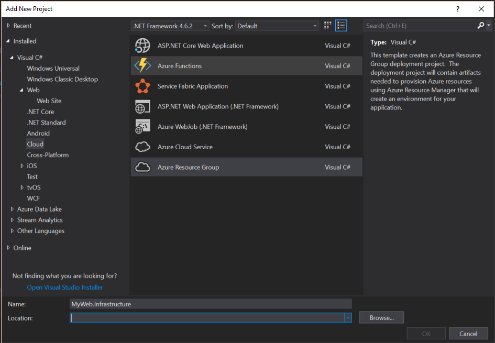The image size is (495, 343).
Task: Click the Azure Resource Group cloud icon
Action: coord(142,167)
